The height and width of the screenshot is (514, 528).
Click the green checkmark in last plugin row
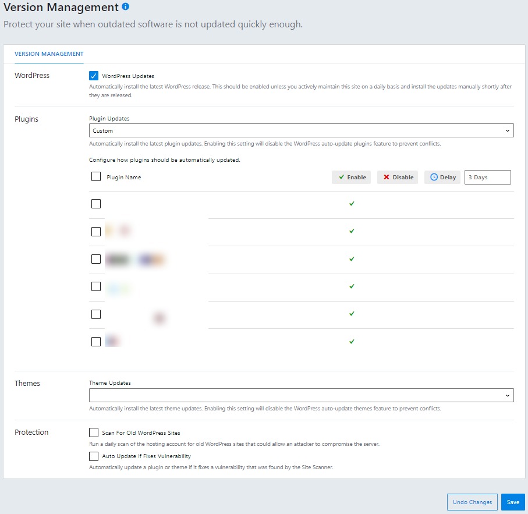click(x=352, y=342)
